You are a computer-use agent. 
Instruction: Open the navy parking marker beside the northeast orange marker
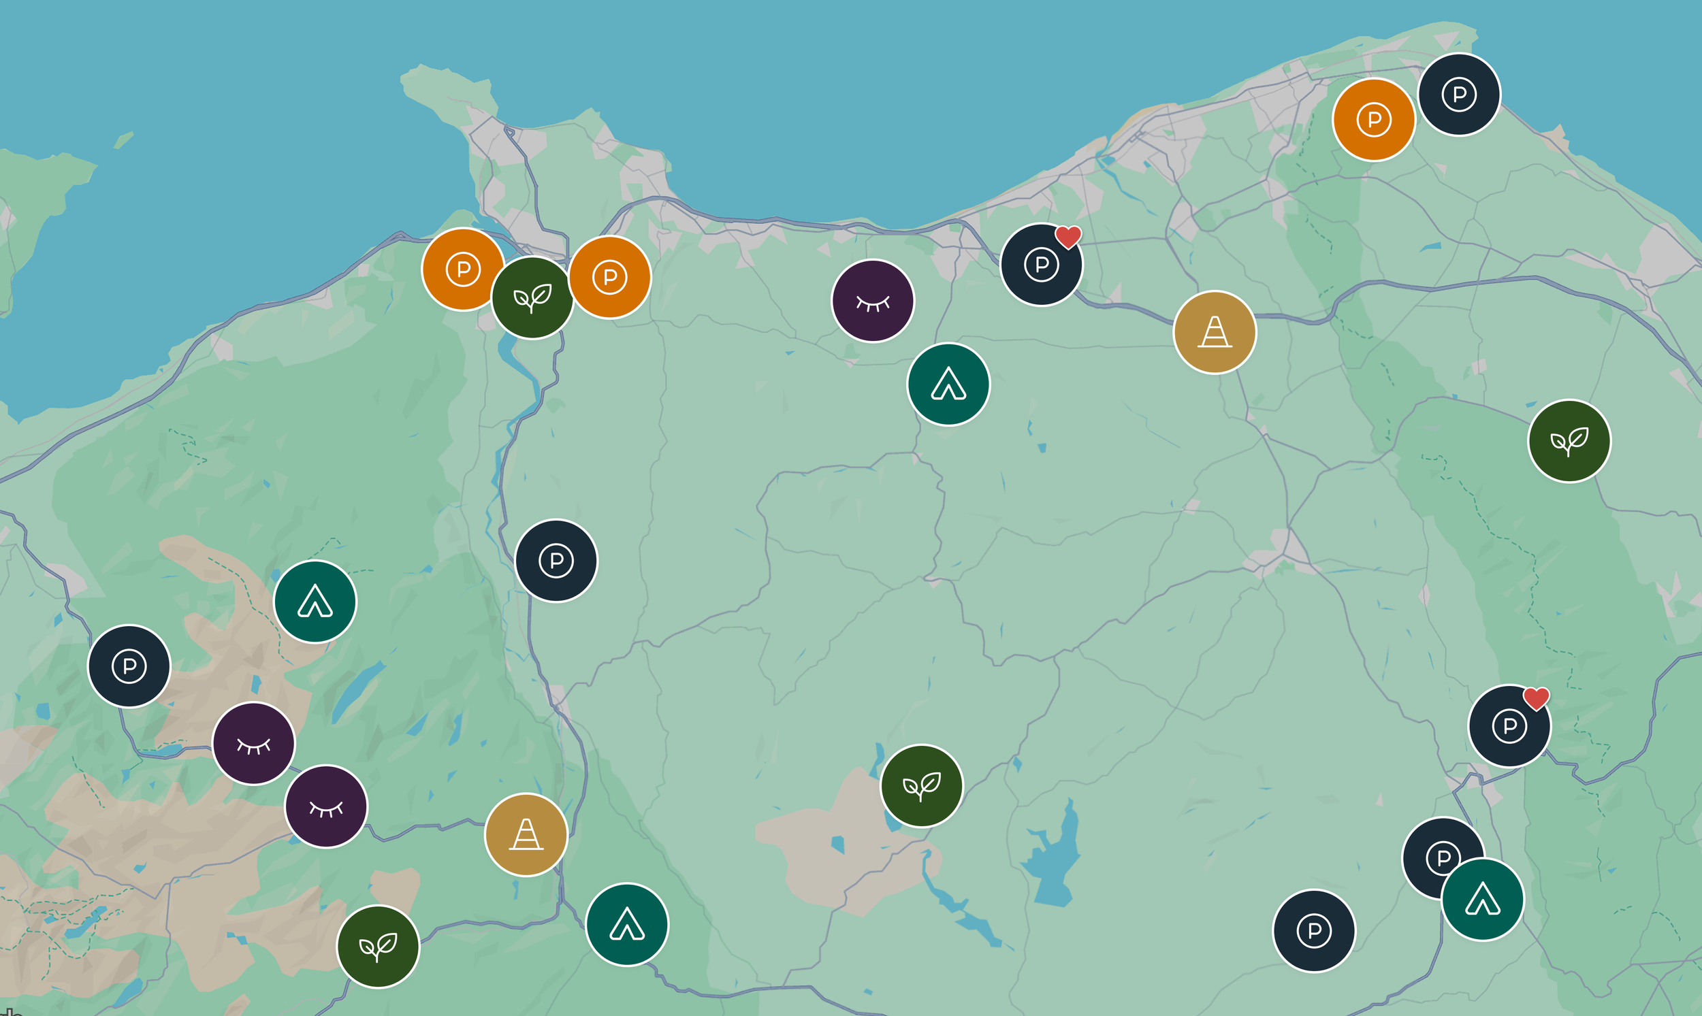1459,95
